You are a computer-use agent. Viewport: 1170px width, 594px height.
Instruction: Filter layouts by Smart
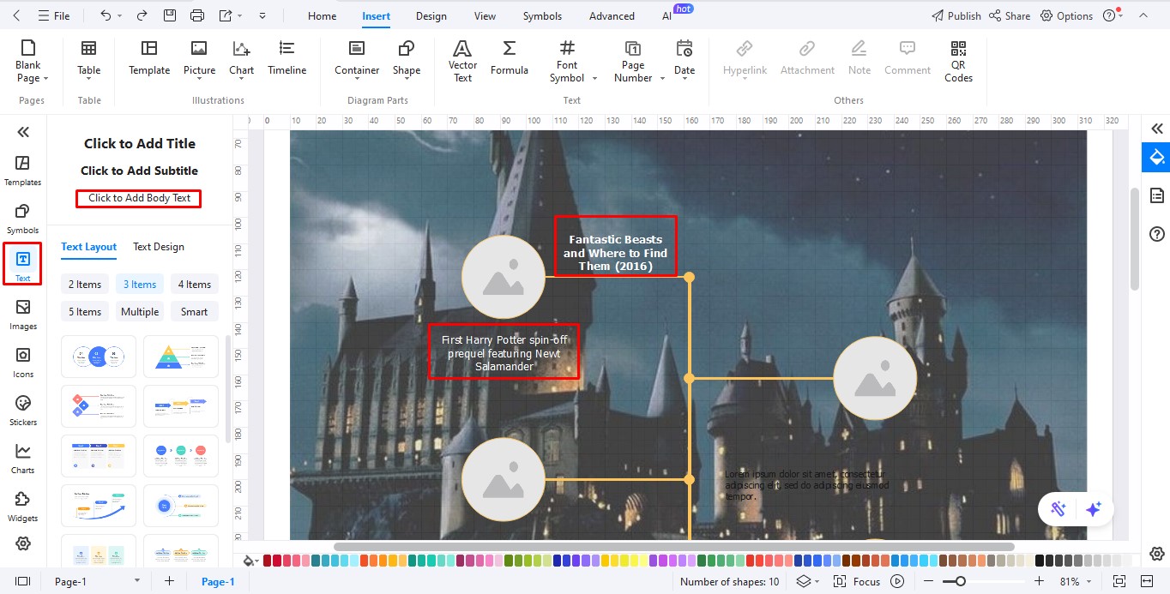195,312
